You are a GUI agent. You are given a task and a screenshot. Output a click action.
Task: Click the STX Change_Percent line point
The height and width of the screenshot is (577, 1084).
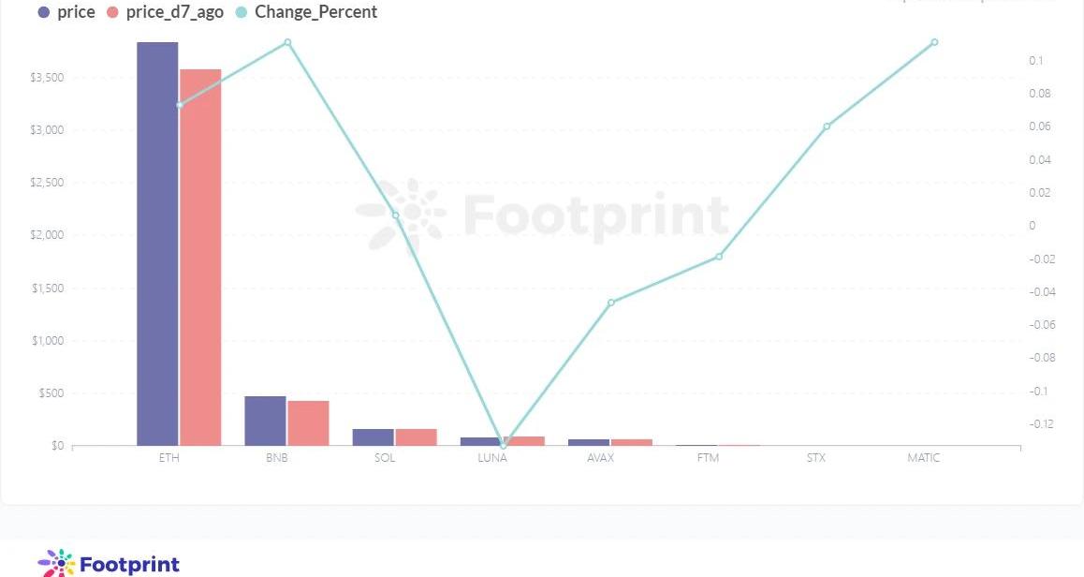[x=827, y=126]
